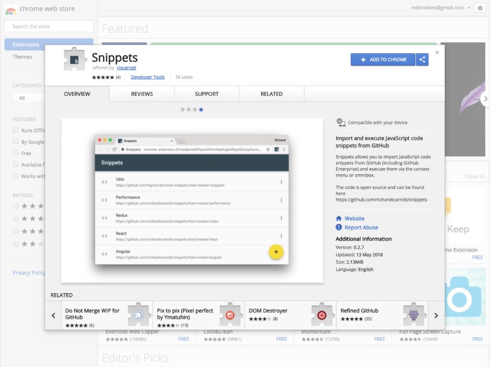
Task: Select the DOM Destroyer extension icon
Action: pyautogui.click(x=322, y=315)
